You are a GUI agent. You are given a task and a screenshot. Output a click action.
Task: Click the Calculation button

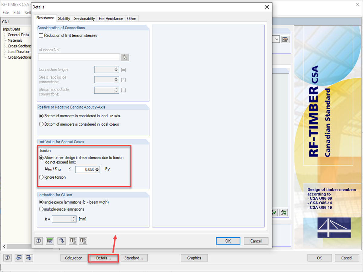coord(74,258)
